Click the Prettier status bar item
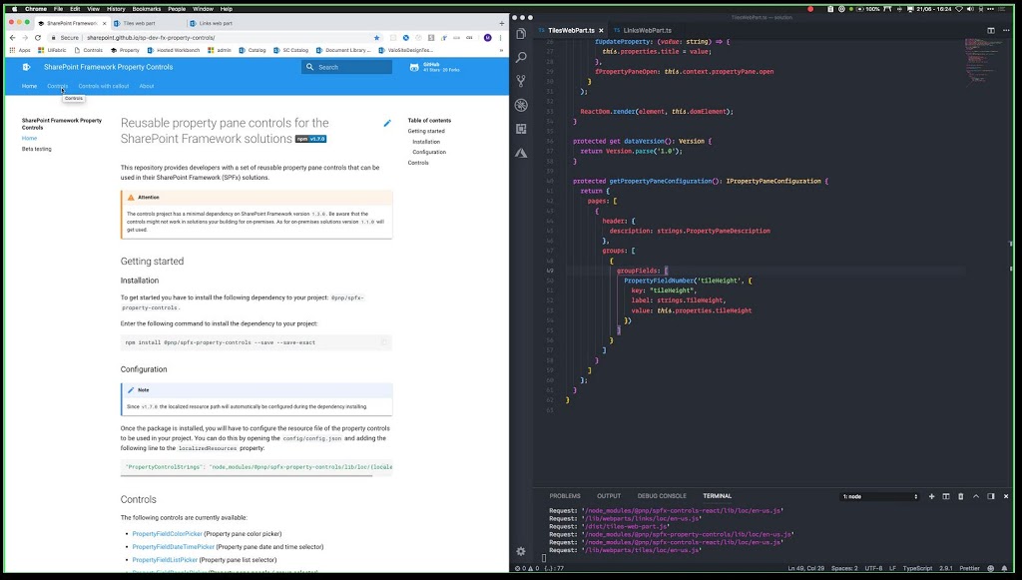The width and height of the screenshot is (1022, 580). pos(969,568)
